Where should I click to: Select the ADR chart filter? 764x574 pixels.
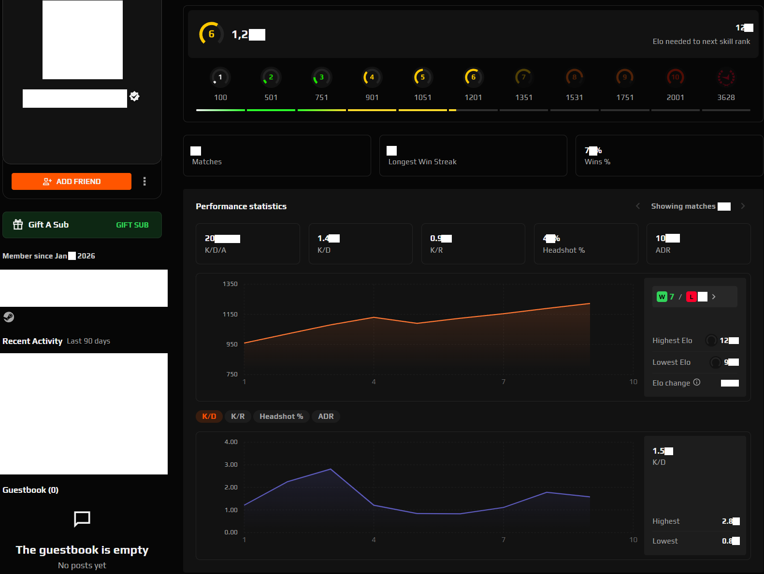click(x=326, y=416)
